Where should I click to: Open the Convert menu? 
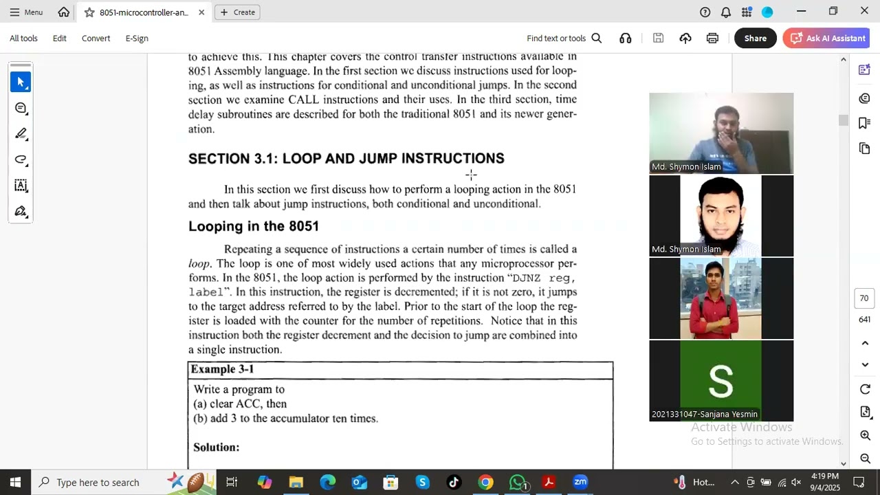[96, 38]
